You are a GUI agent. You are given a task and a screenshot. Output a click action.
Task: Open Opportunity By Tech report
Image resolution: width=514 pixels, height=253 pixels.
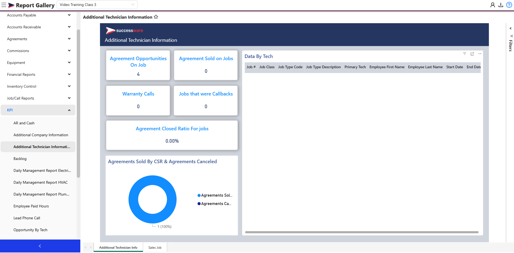[x=38, y=230]
